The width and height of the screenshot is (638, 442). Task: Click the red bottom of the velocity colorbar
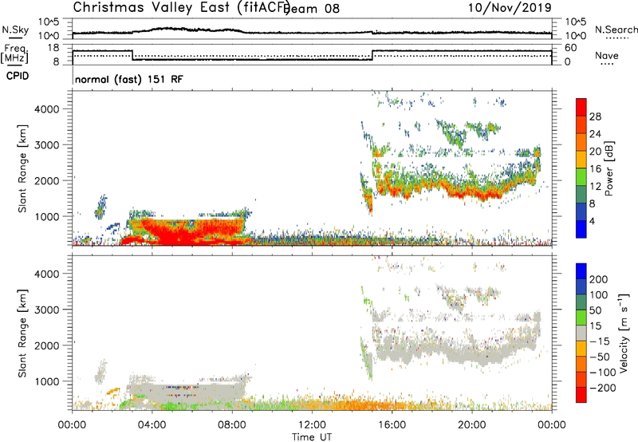click(x=581, y=395)
